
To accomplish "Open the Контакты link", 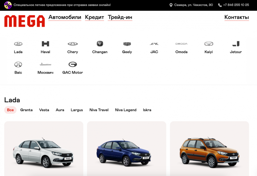I will pyautogui.click(x=236, y=17).
